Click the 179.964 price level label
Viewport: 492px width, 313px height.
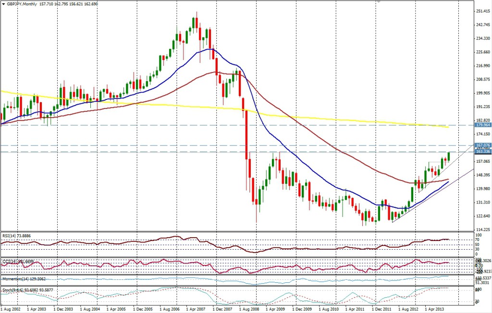click(482, 125)
